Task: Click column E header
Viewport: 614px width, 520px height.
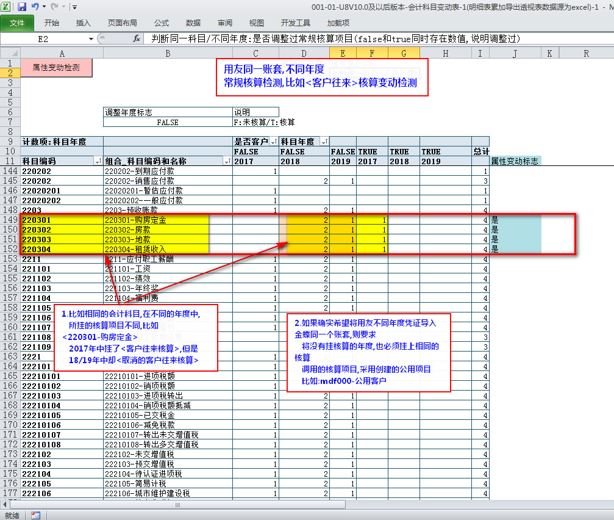Action: 344,53
